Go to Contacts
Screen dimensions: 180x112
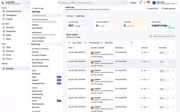pos(10,27)
